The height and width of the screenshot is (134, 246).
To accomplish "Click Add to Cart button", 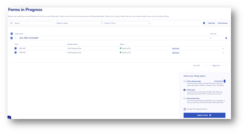I will pos(204,115).
